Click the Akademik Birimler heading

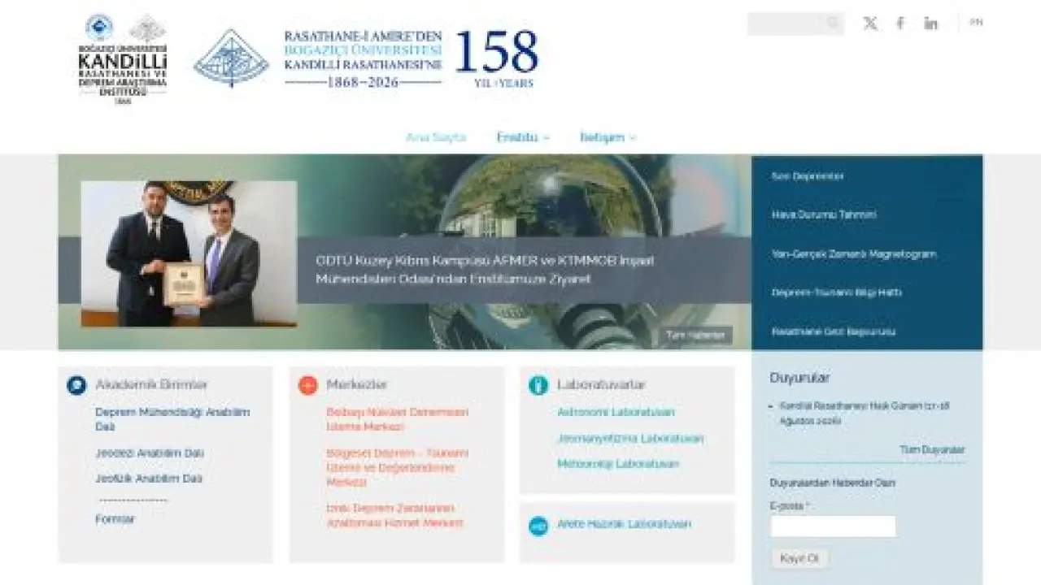pyautogui.click(x=152, y=384)
